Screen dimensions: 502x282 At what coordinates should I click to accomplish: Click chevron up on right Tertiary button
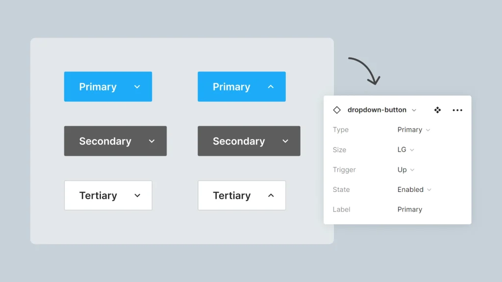[x=271, y=196]
